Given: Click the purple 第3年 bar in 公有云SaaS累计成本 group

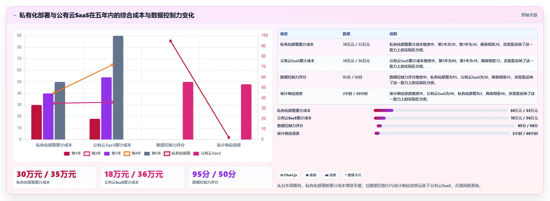Looking at the screenshot, I should (106, 108).
